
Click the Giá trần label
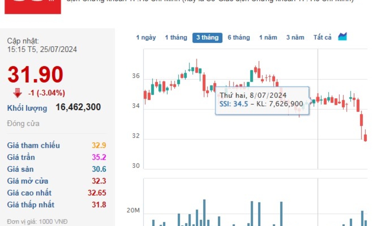(21, 157)
